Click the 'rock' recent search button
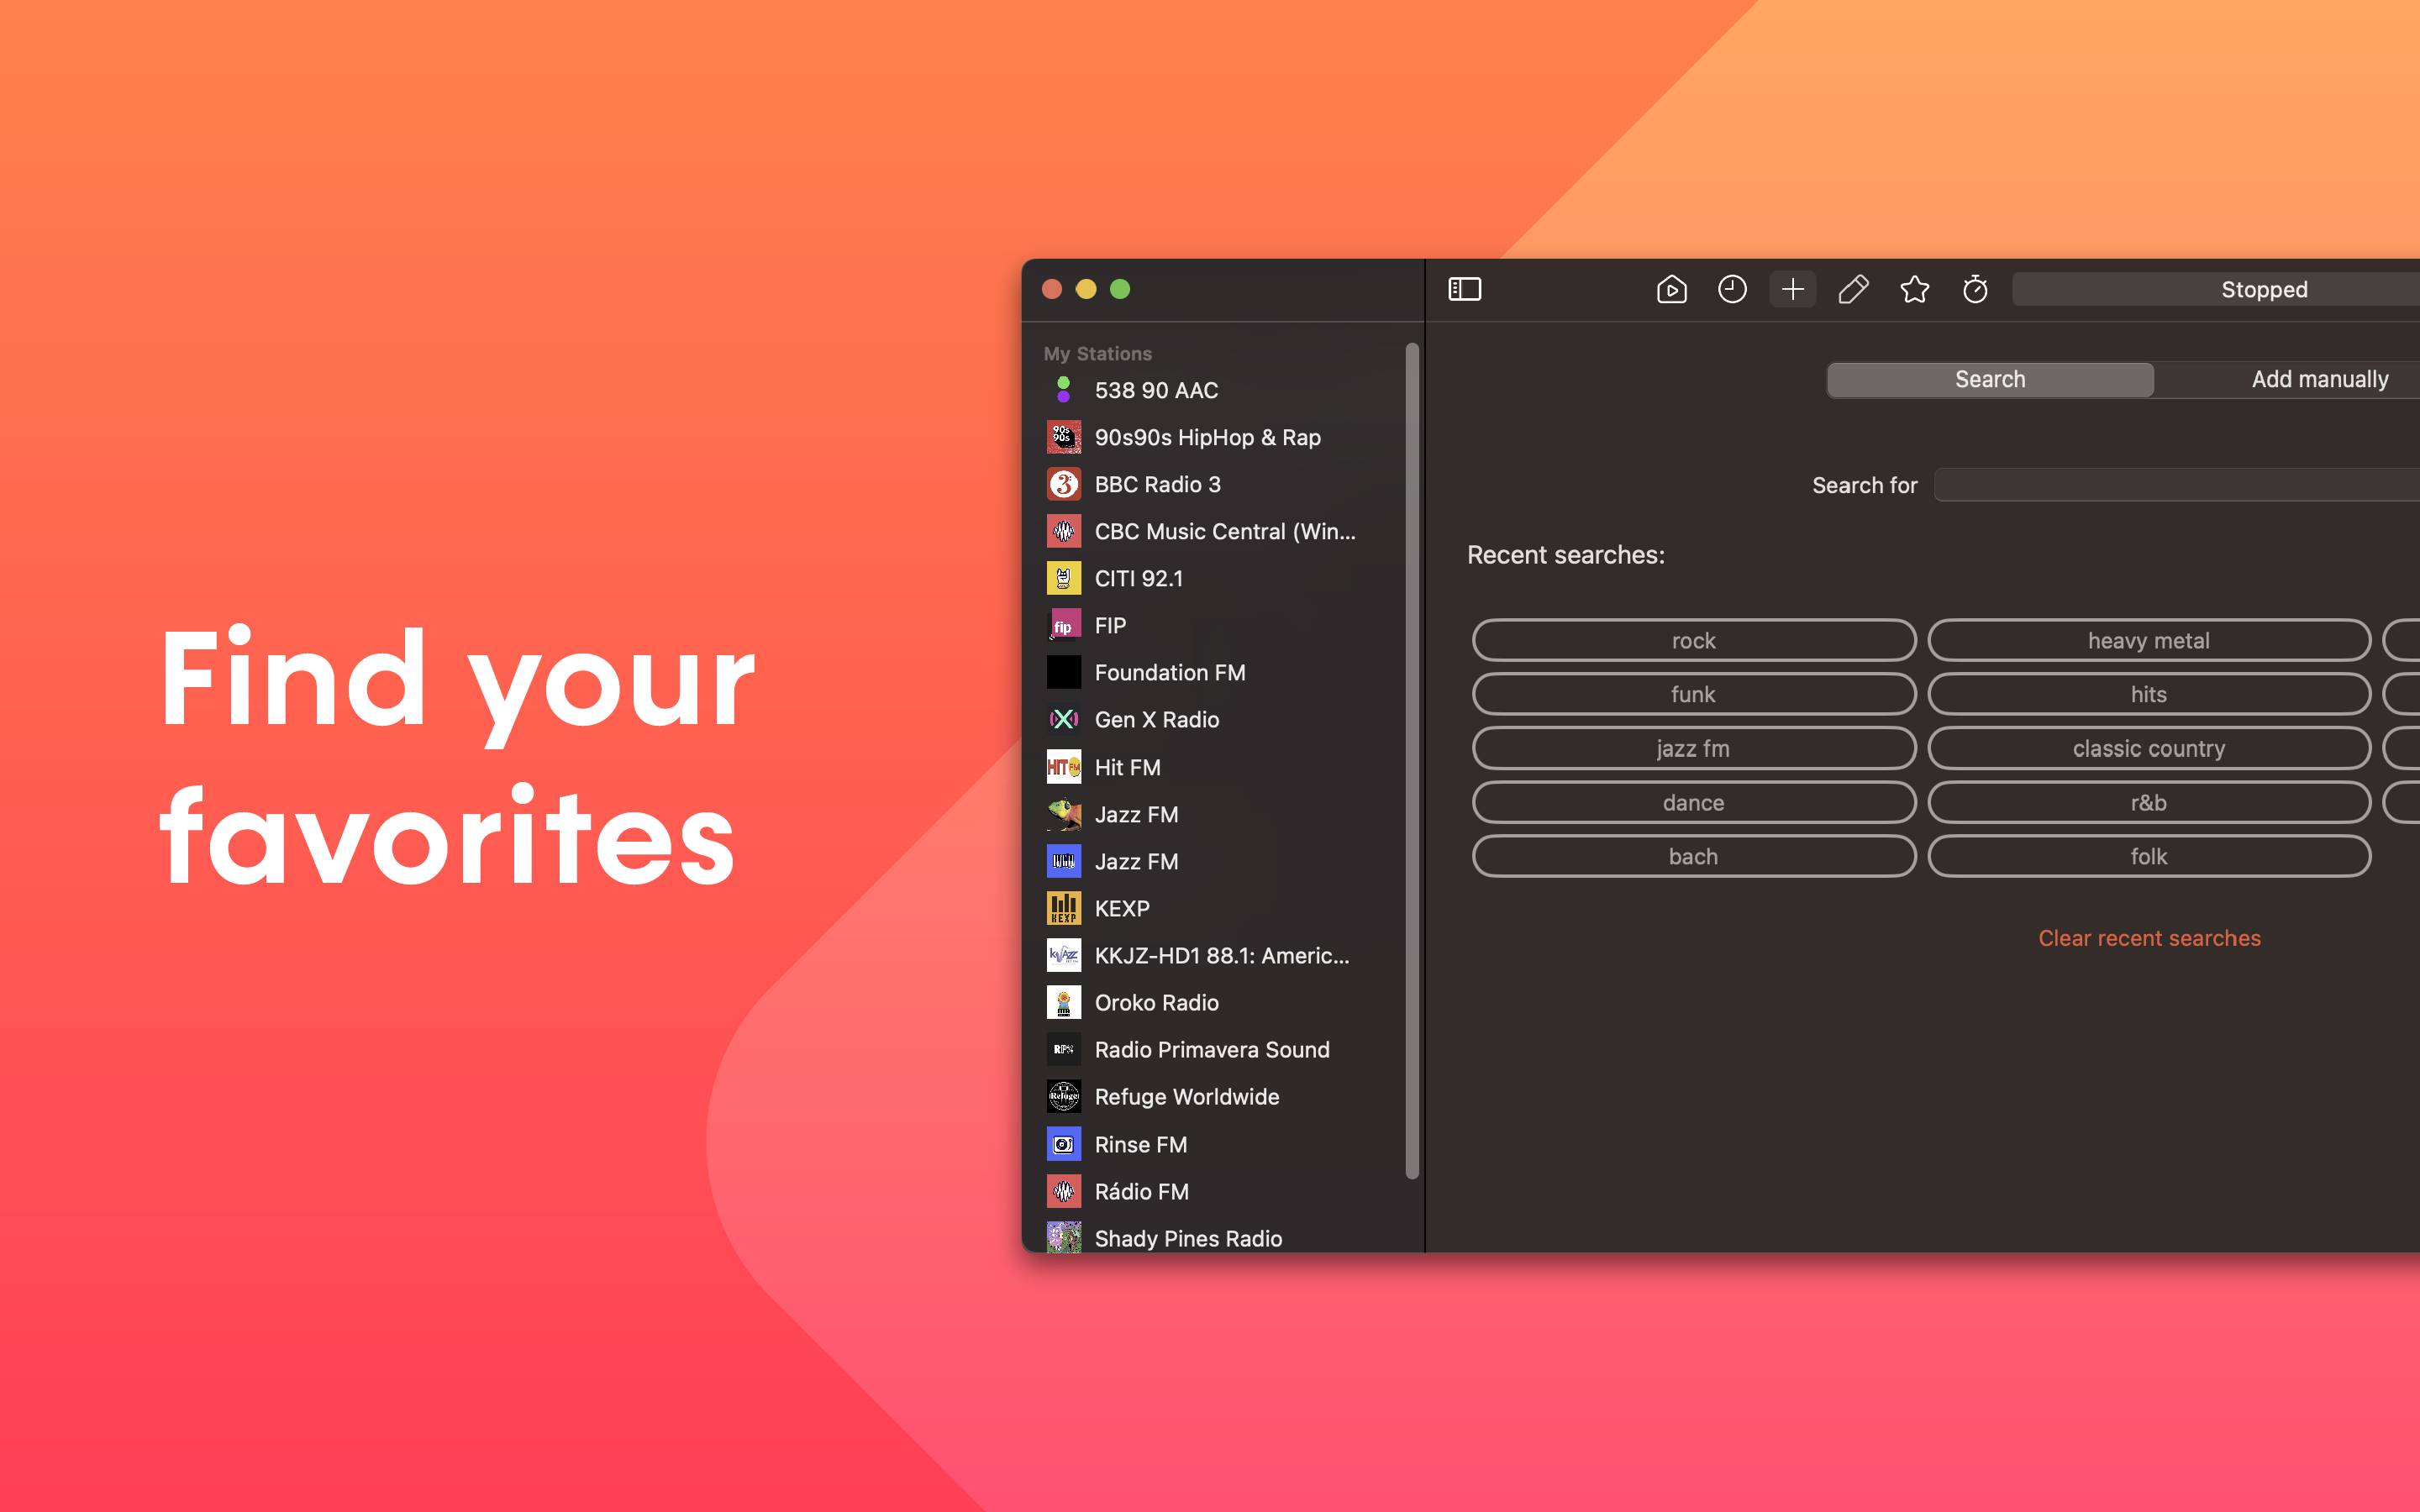 (x=1693, y=640)
